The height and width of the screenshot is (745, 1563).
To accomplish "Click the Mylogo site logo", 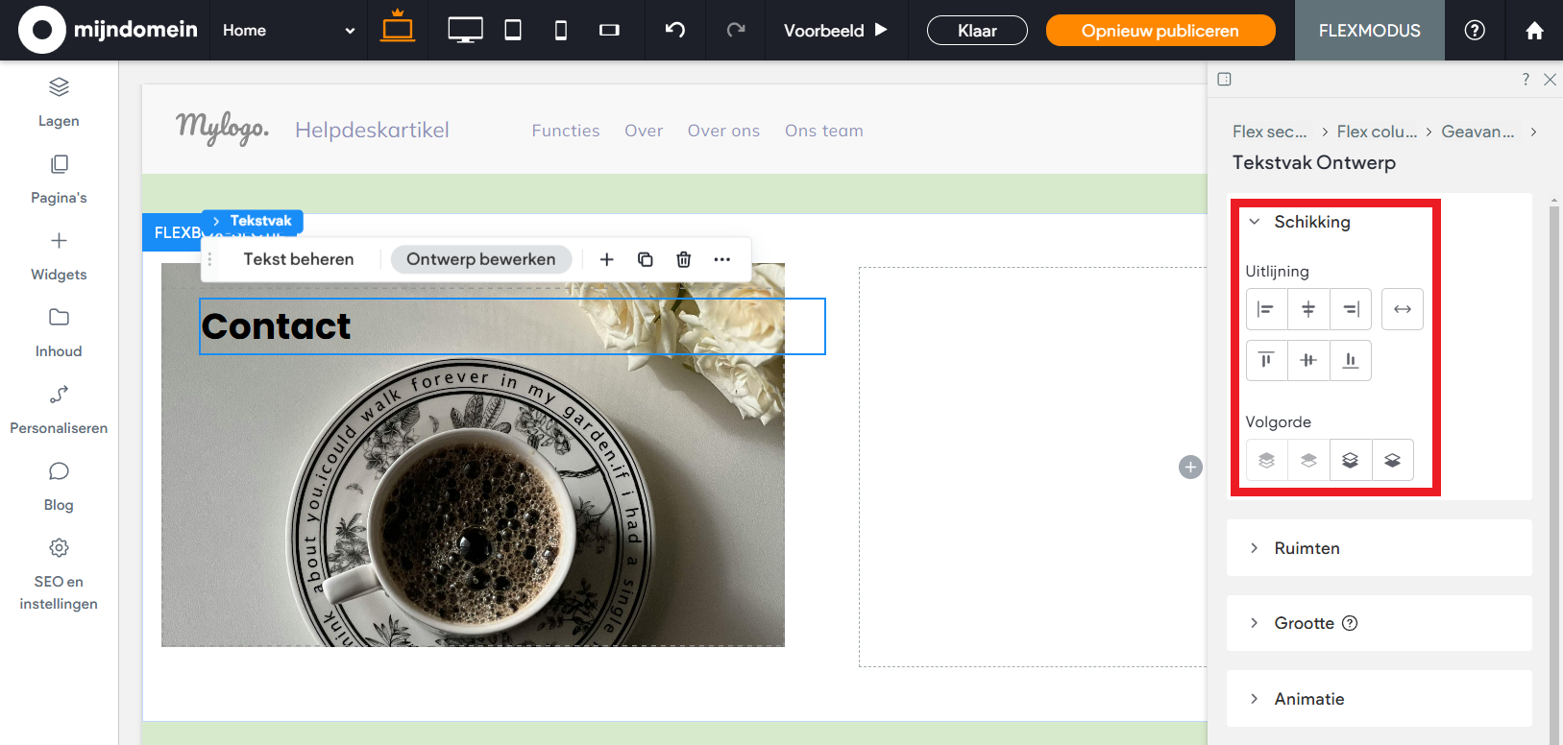I will 222,129.
